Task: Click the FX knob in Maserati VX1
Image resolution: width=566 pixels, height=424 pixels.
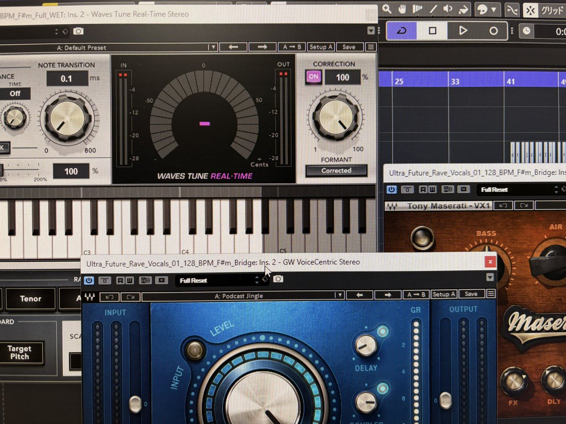Action: coord(514,381)
